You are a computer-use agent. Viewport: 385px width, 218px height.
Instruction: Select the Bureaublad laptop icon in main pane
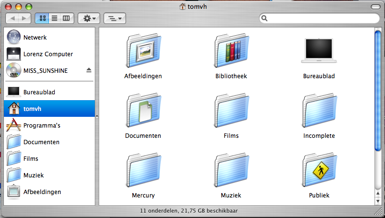click(319, 51)
